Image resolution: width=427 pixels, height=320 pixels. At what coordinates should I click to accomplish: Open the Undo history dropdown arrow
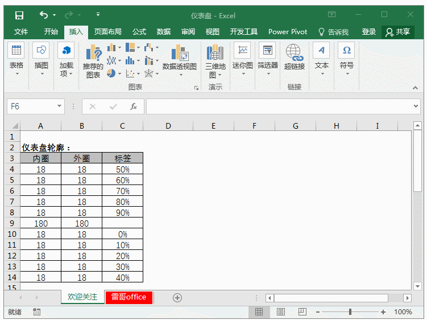[x=55, y=15]
